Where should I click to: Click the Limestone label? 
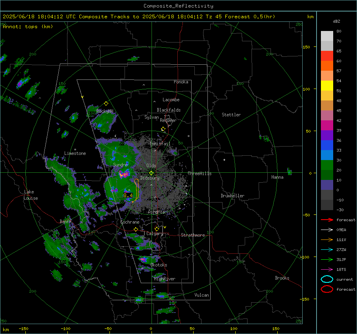point(75,153)
